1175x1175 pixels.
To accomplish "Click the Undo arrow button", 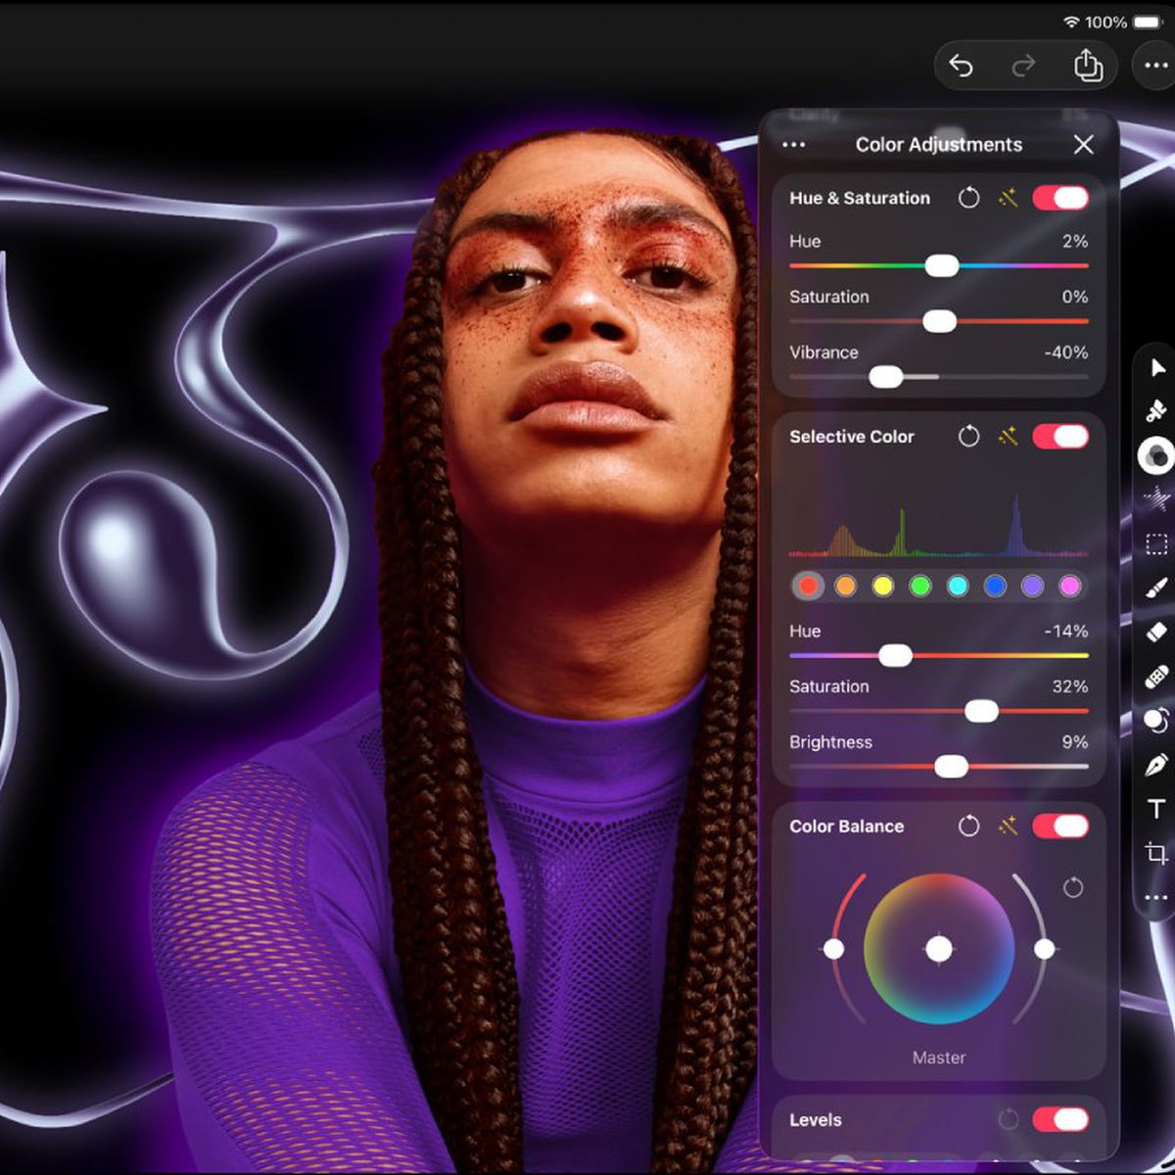I will coord(961,67).
